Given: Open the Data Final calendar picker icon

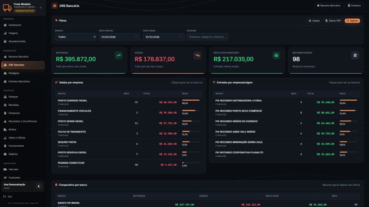Looking at the screenshot, I should [x=180, y=37].
